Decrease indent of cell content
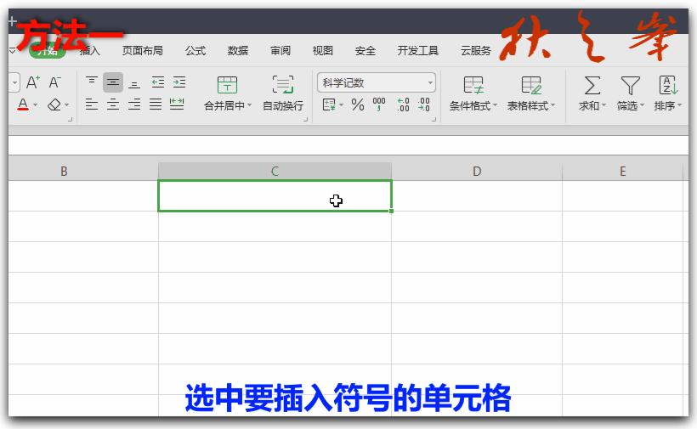Viewport: 697px width, 429px height. coord(158,82)
